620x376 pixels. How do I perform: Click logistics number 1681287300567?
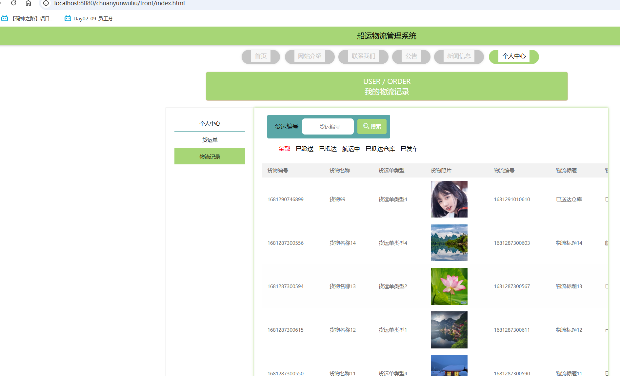[x=512, y=286]
